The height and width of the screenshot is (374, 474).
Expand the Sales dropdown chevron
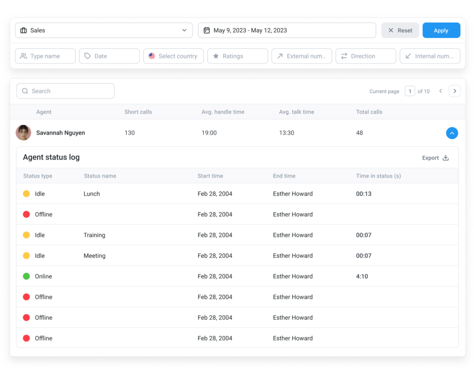pos(184,30)
